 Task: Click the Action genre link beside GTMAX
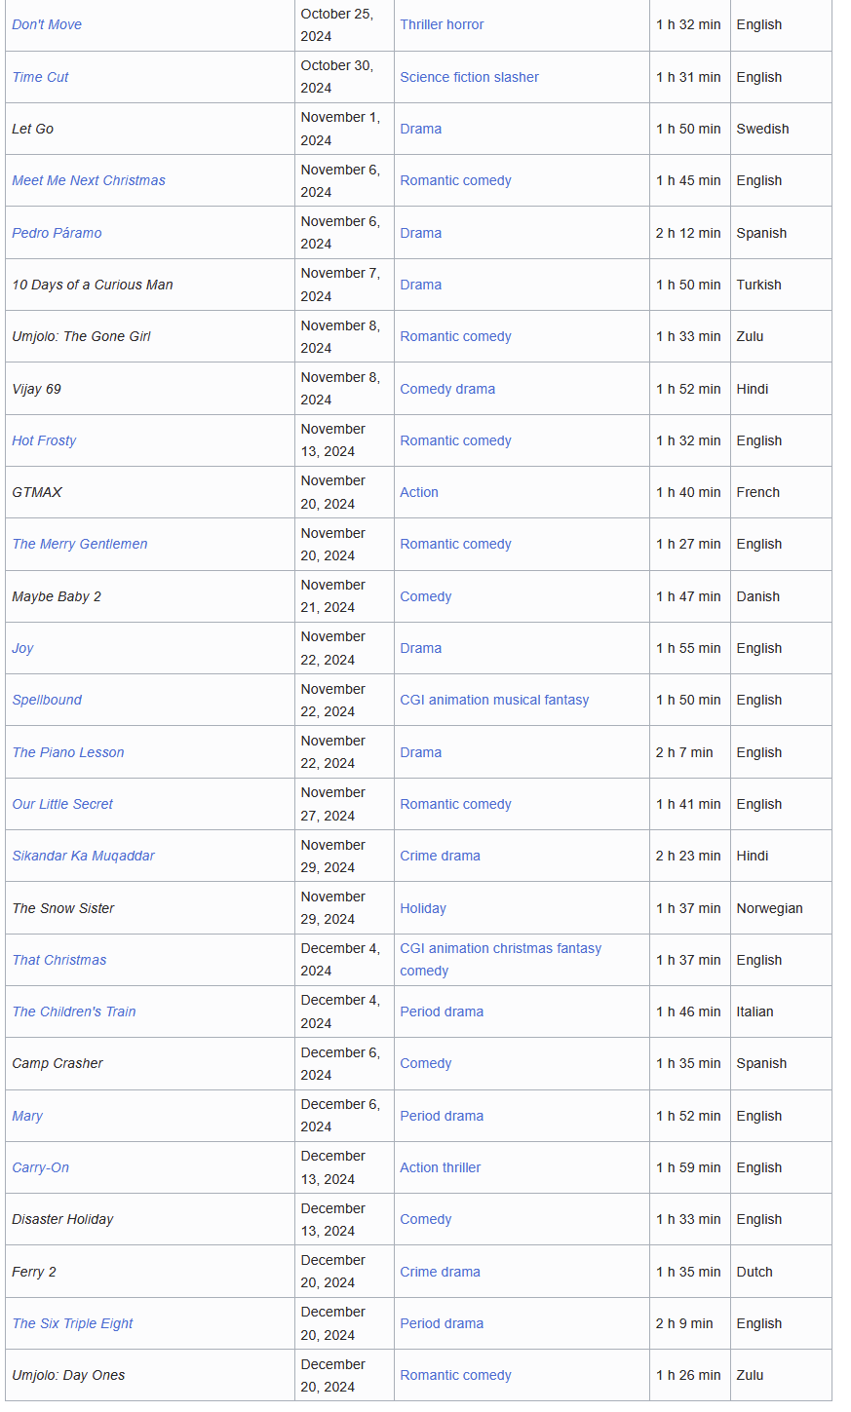point(419,492)
